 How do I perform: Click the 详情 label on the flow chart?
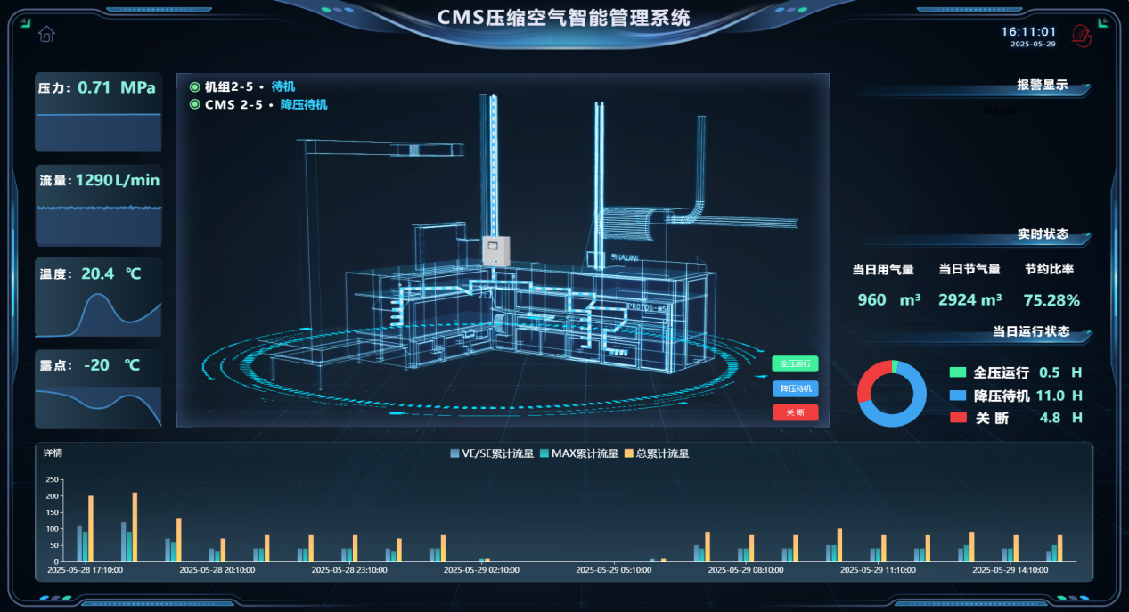point(53,453)
